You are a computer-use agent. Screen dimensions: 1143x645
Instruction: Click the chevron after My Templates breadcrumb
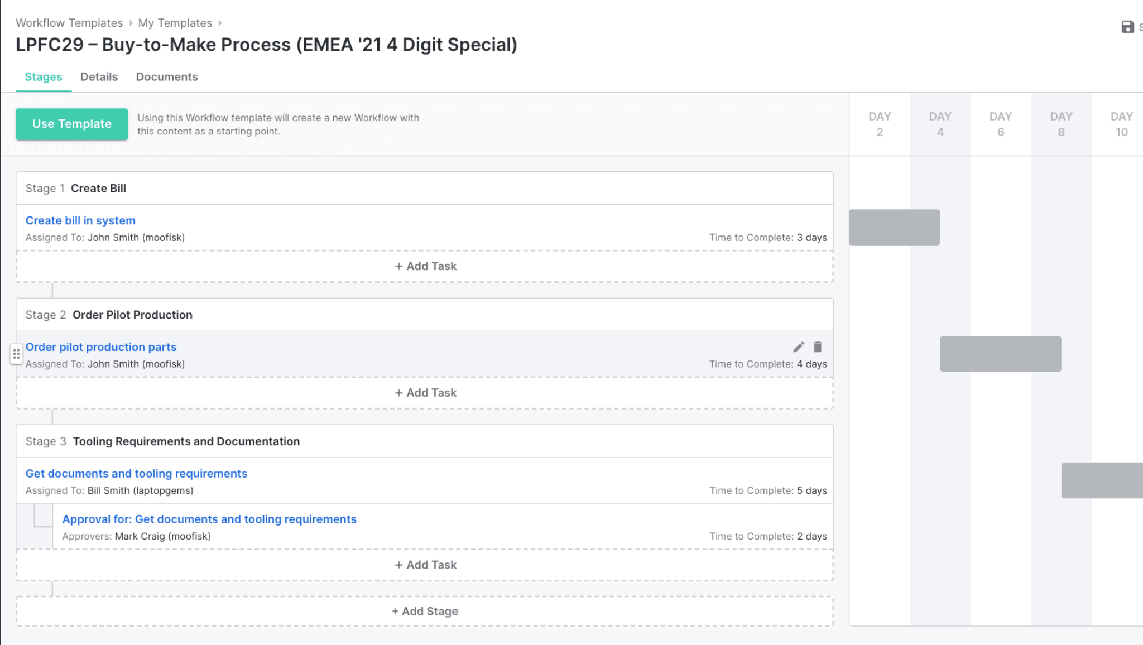[220, 23]
